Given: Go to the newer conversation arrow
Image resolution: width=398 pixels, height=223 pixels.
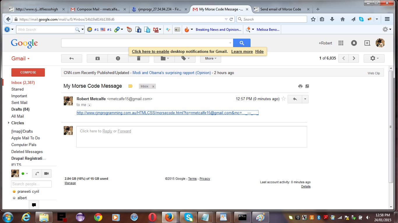Looking at the screenshot, I should click(344, 58).
